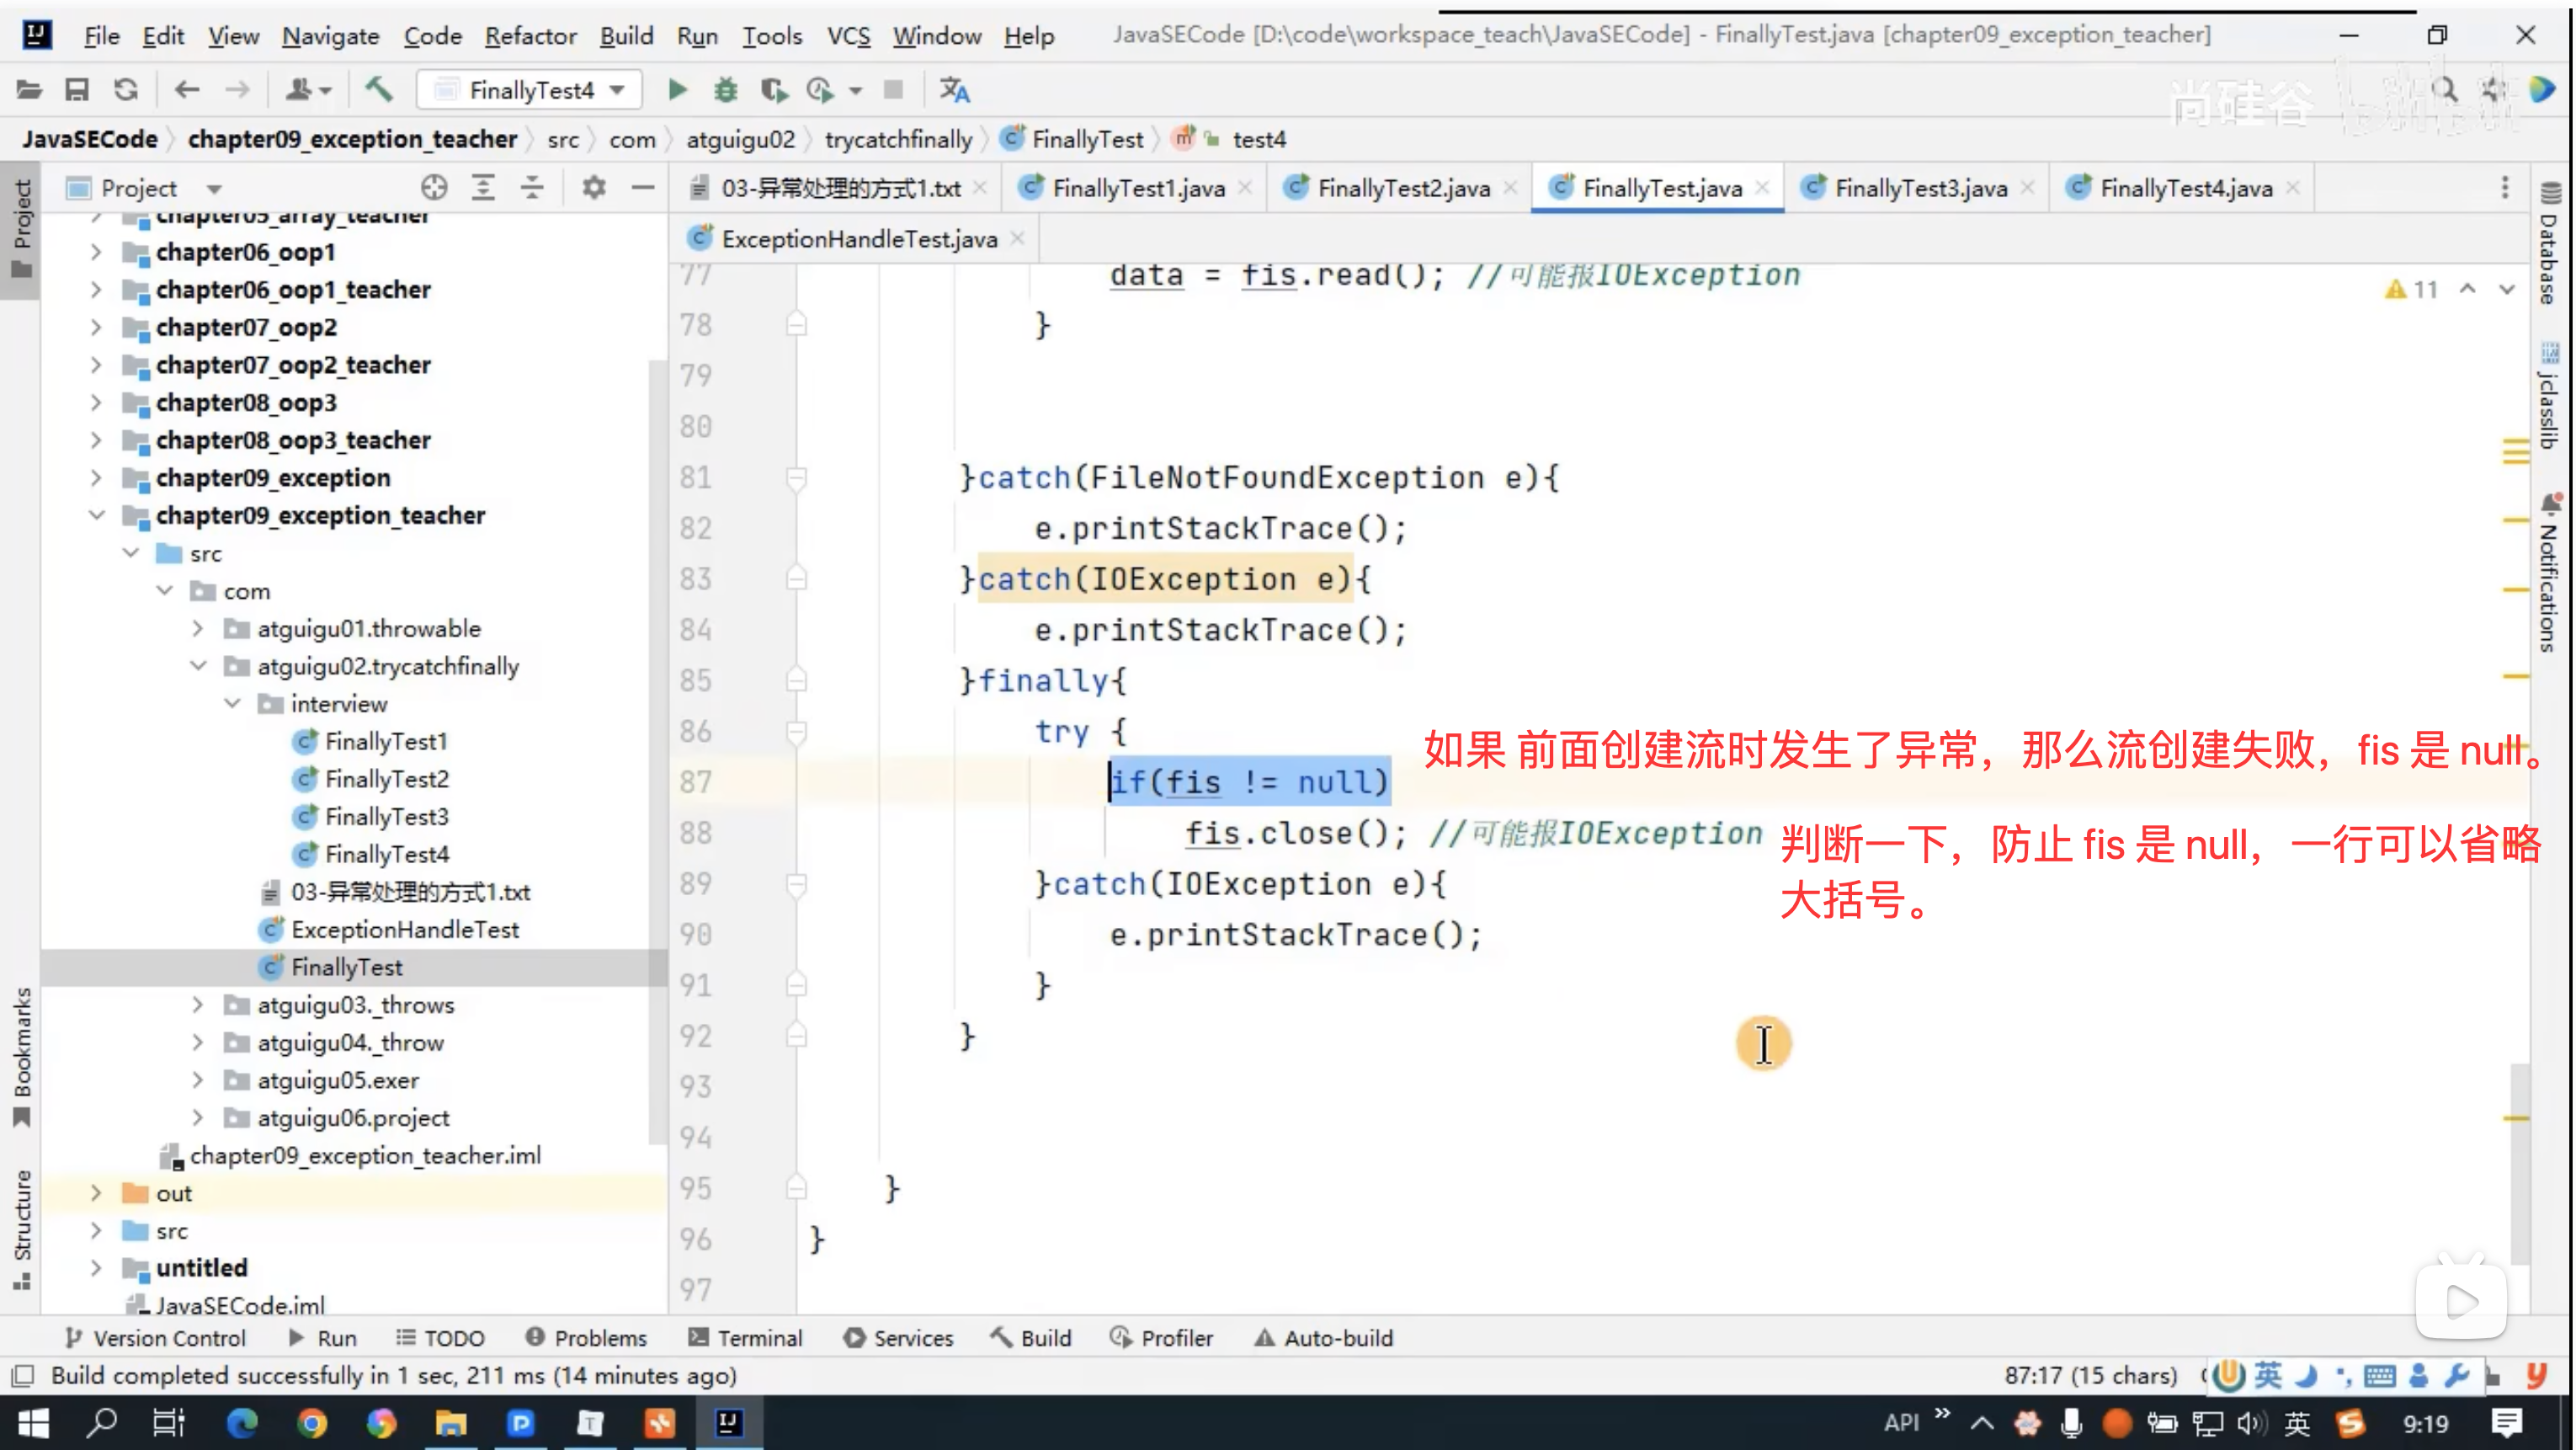Image resolution: width=2576 pixels, height=1450 pixels.
Task: Click the Reload from disk icon
Action: point(125,90)
